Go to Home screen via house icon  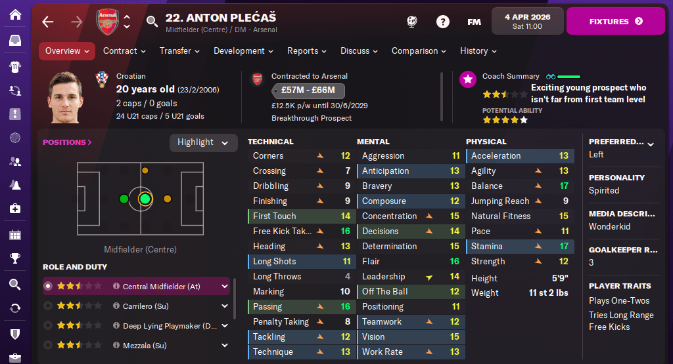point(15,14)
